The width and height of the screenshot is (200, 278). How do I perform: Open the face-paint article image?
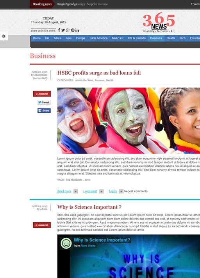129,121
